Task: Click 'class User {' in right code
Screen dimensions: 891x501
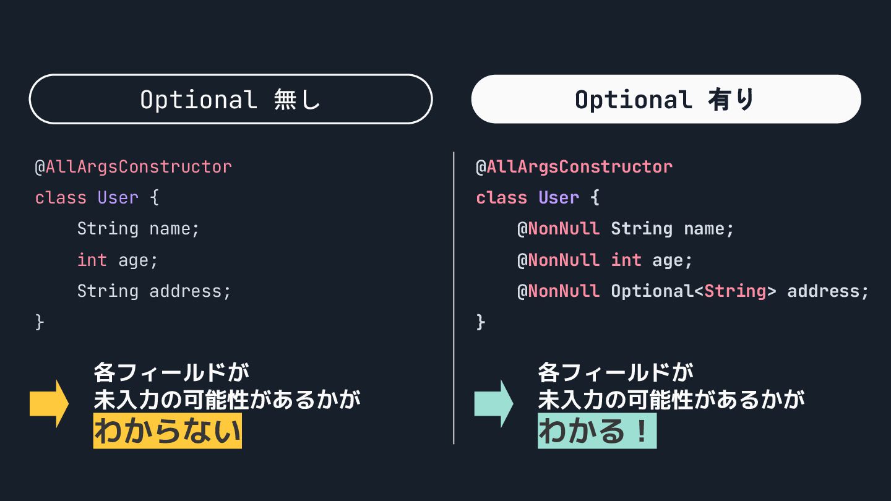Action: [x=538, y=198]
